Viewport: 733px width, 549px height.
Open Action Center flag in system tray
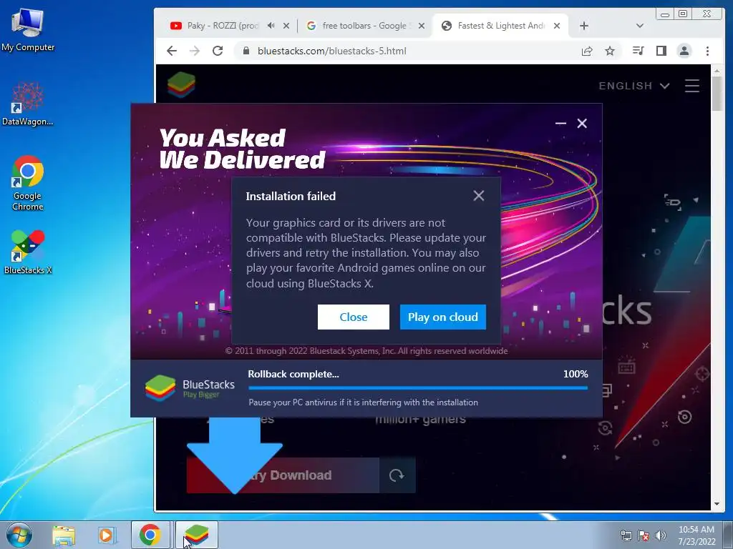coord(644,536)
